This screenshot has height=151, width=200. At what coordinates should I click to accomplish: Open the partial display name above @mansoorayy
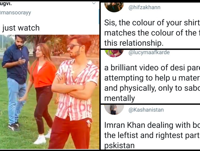6,4
